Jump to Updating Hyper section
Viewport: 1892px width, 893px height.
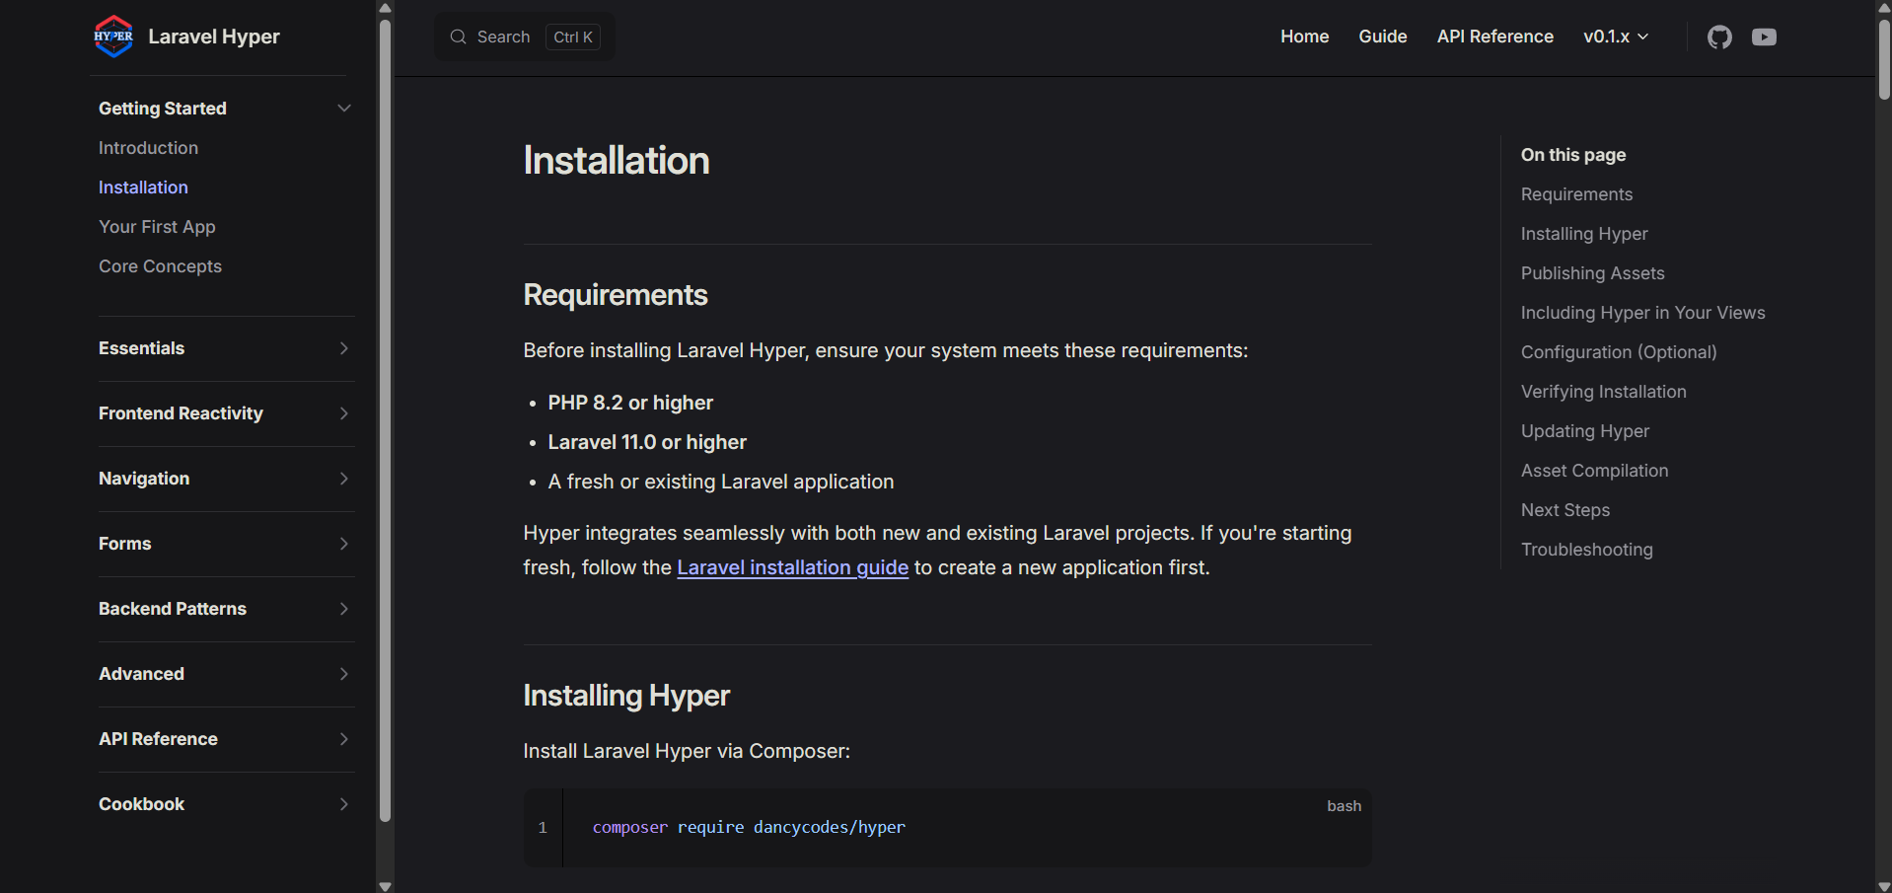click(x=1584, y=431)
